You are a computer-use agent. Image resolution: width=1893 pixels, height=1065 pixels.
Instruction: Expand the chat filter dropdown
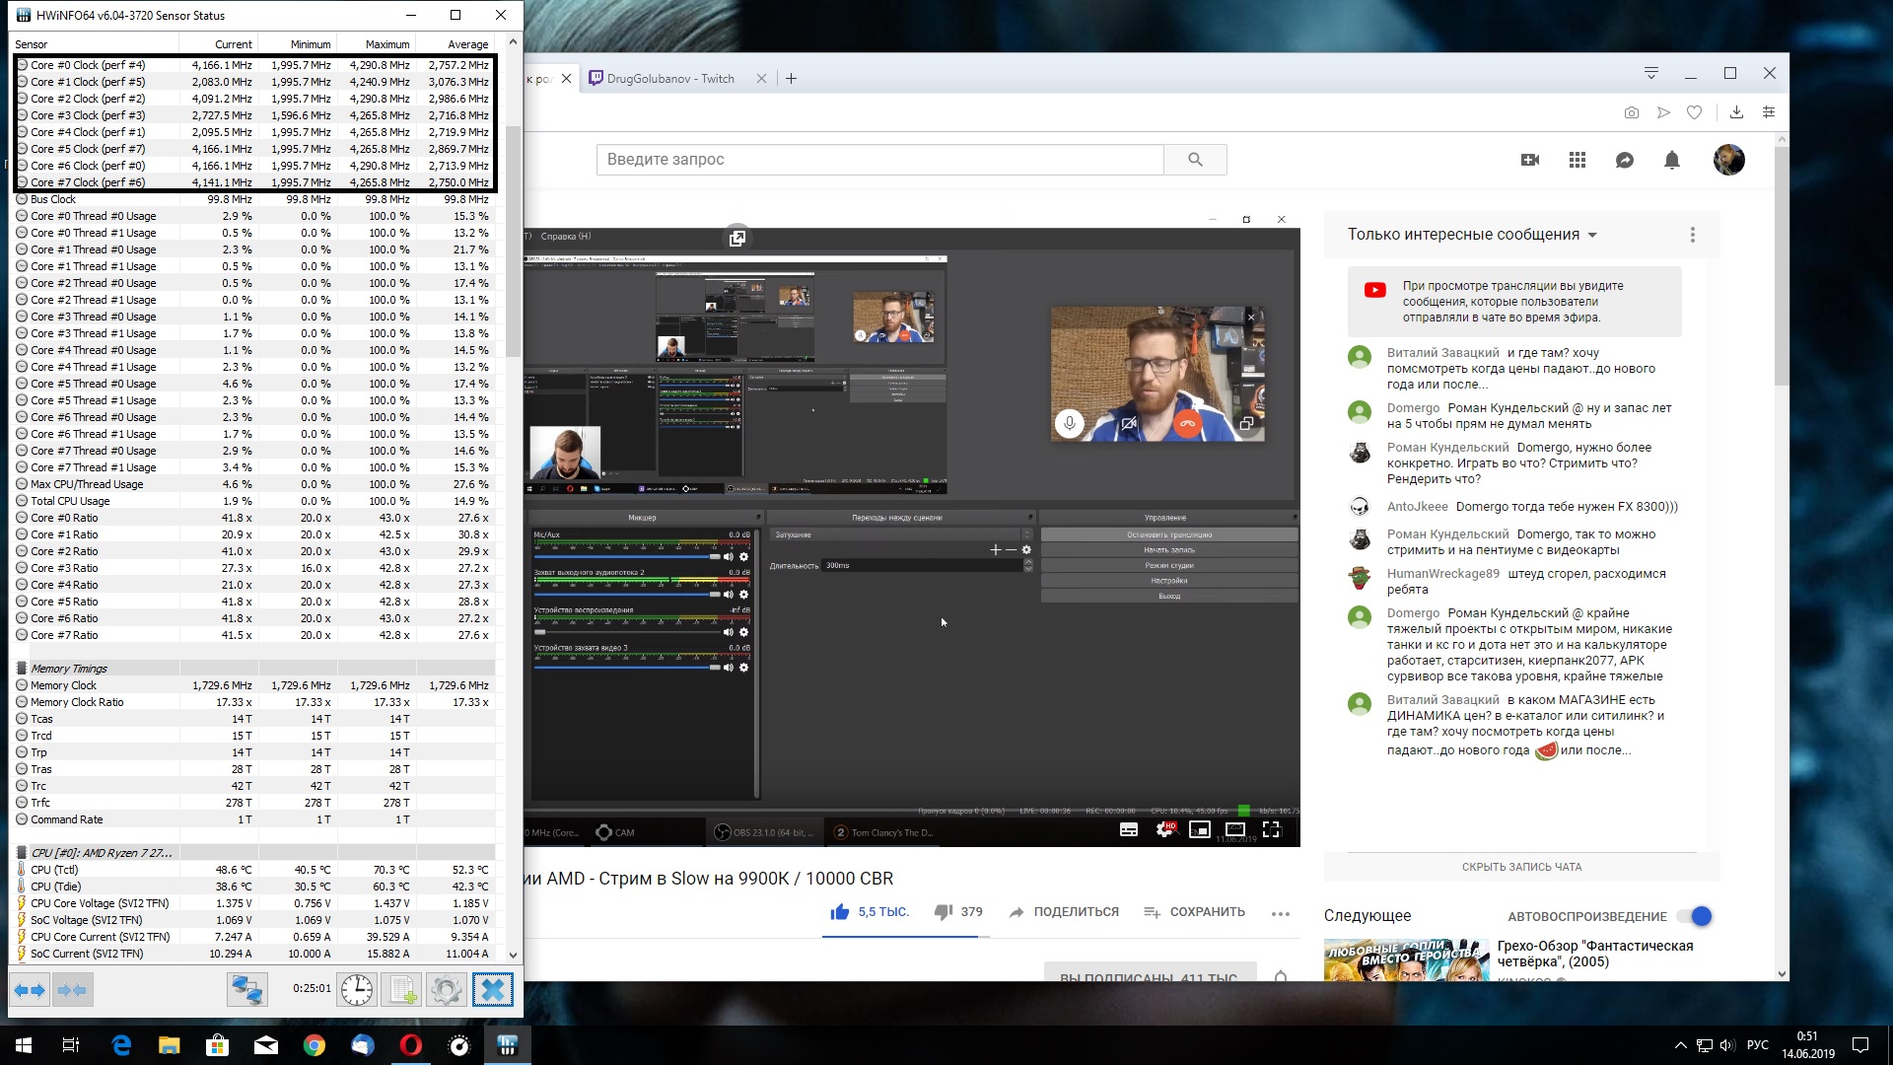click(x=1591, y=235)
